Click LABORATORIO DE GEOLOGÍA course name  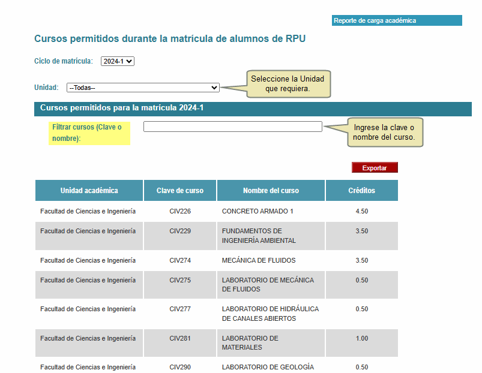click(268, 367)
